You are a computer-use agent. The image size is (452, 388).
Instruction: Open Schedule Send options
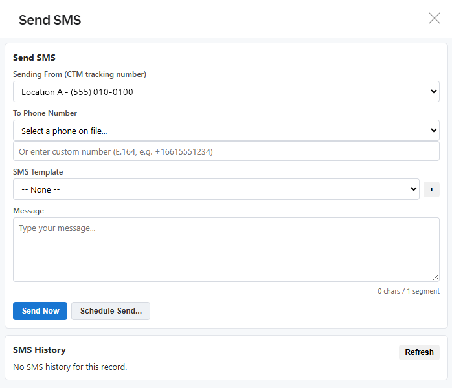pos(111,311)
